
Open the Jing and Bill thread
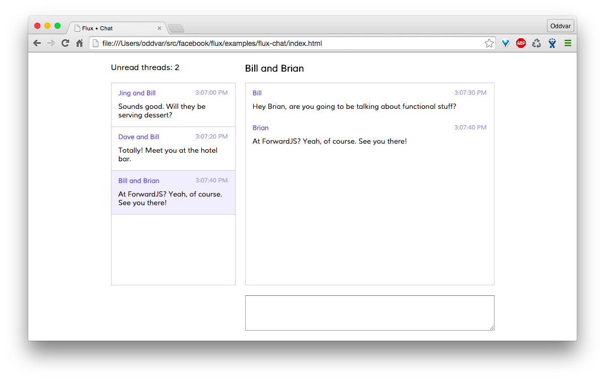173,105
